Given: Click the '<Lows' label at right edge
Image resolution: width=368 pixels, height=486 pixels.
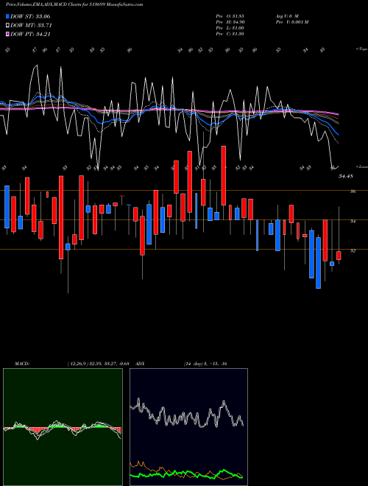Looking at the screenshot, I should click(x=361, y=166).
